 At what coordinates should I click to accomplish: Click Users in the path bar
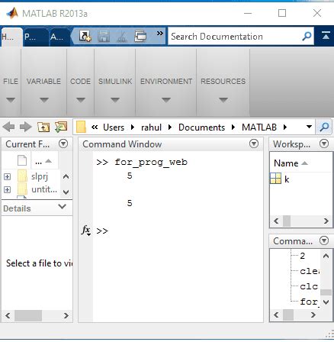pos(114,127)
